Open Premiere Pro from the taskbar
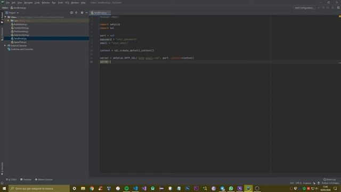This screenshot has height=192, width=341. click(196, 188)
